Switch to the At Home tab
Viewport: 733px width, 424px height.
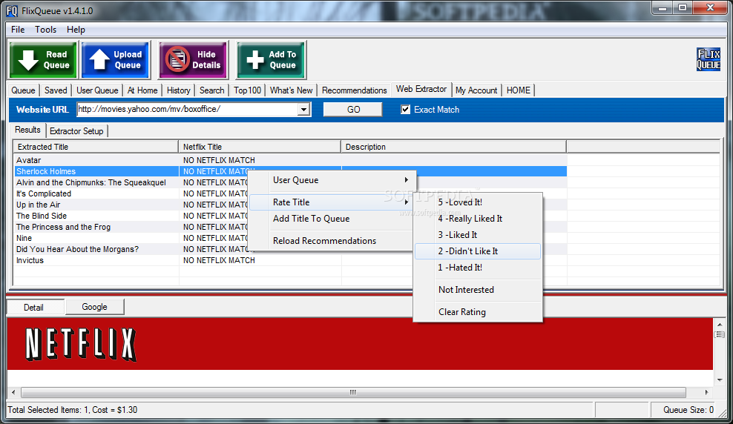[142, 90]
